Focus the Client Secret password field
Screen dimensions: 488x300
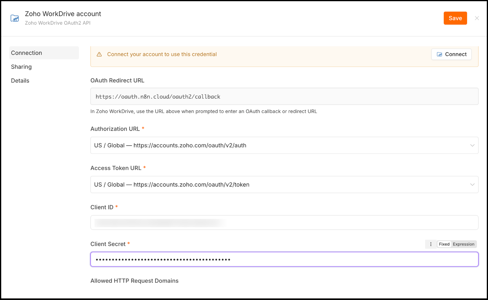tap(284, 259)
